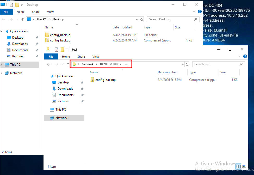Open the Share tab in the test window
The image size is (254, 175).
81,57
